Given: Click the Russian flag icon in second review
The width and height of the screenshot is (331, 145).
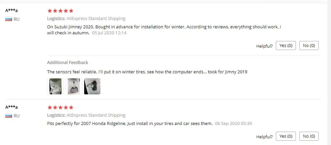Looking at the screenshot, I should tap(9, 116).
